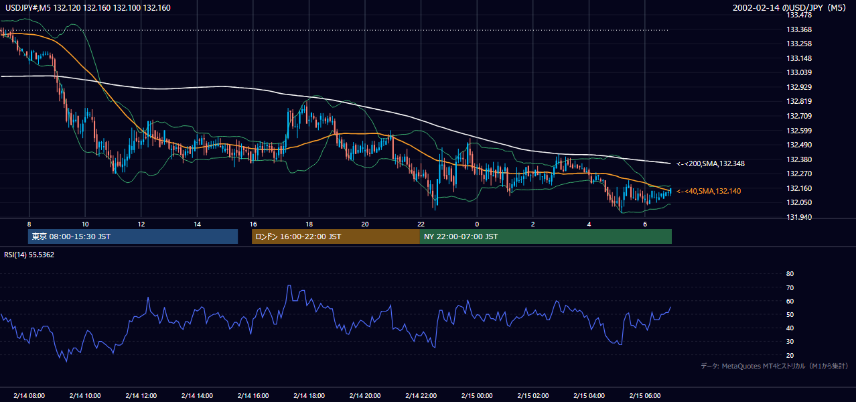
Task: Select the 2002-02-14 のUSD/JPY (M5) chart title
Action: click(x=791, y=8)
